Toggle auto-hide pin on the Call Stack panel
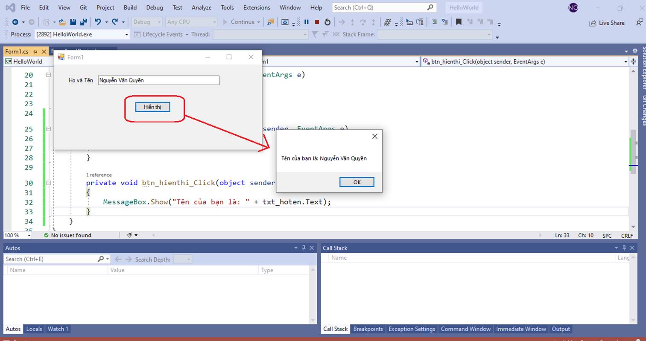The image size is (646, 341). (x=624, y=248)
